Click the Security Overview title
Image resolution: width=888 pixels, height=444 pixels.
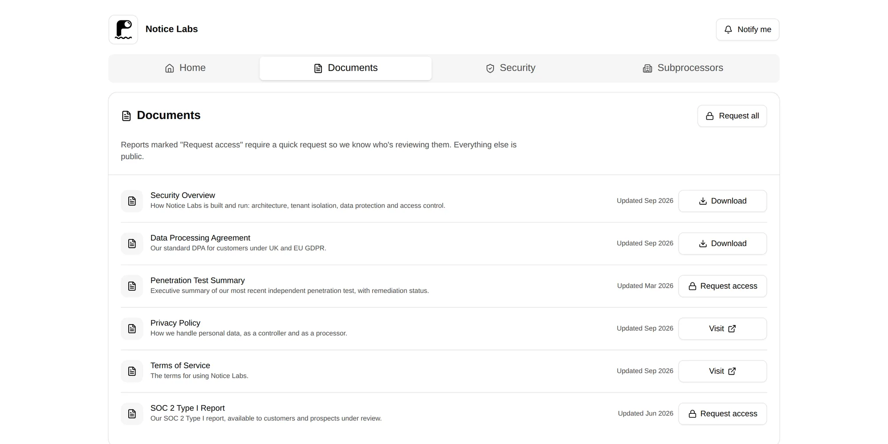point(182,195)
